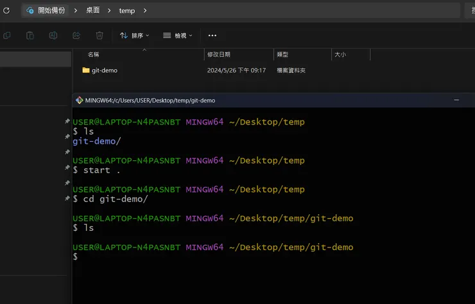Screen dimensions: 475x304
Task: Expand the chevron after the temp breadcrumb
Action: [145, 10]
